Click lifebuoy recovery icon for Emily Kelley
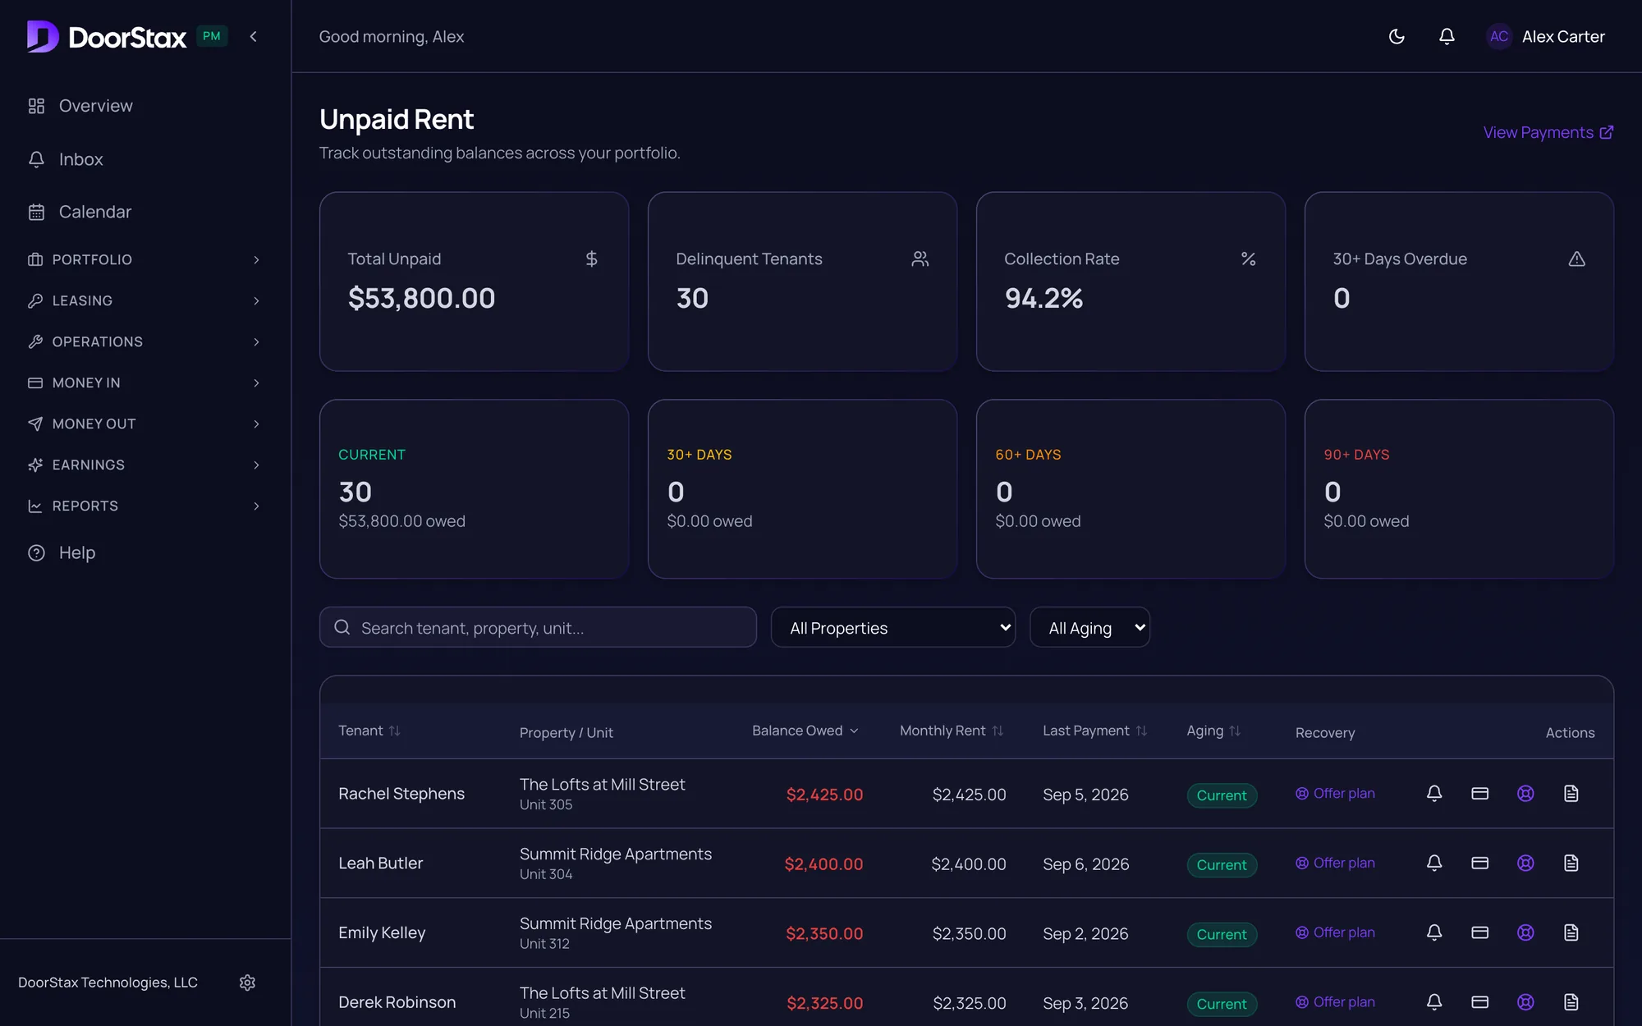The image size is (1642, 1026). click(1525, 933)
